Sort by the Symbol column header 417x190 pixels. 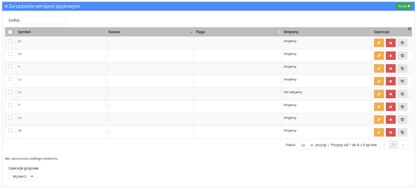point(60,32)
